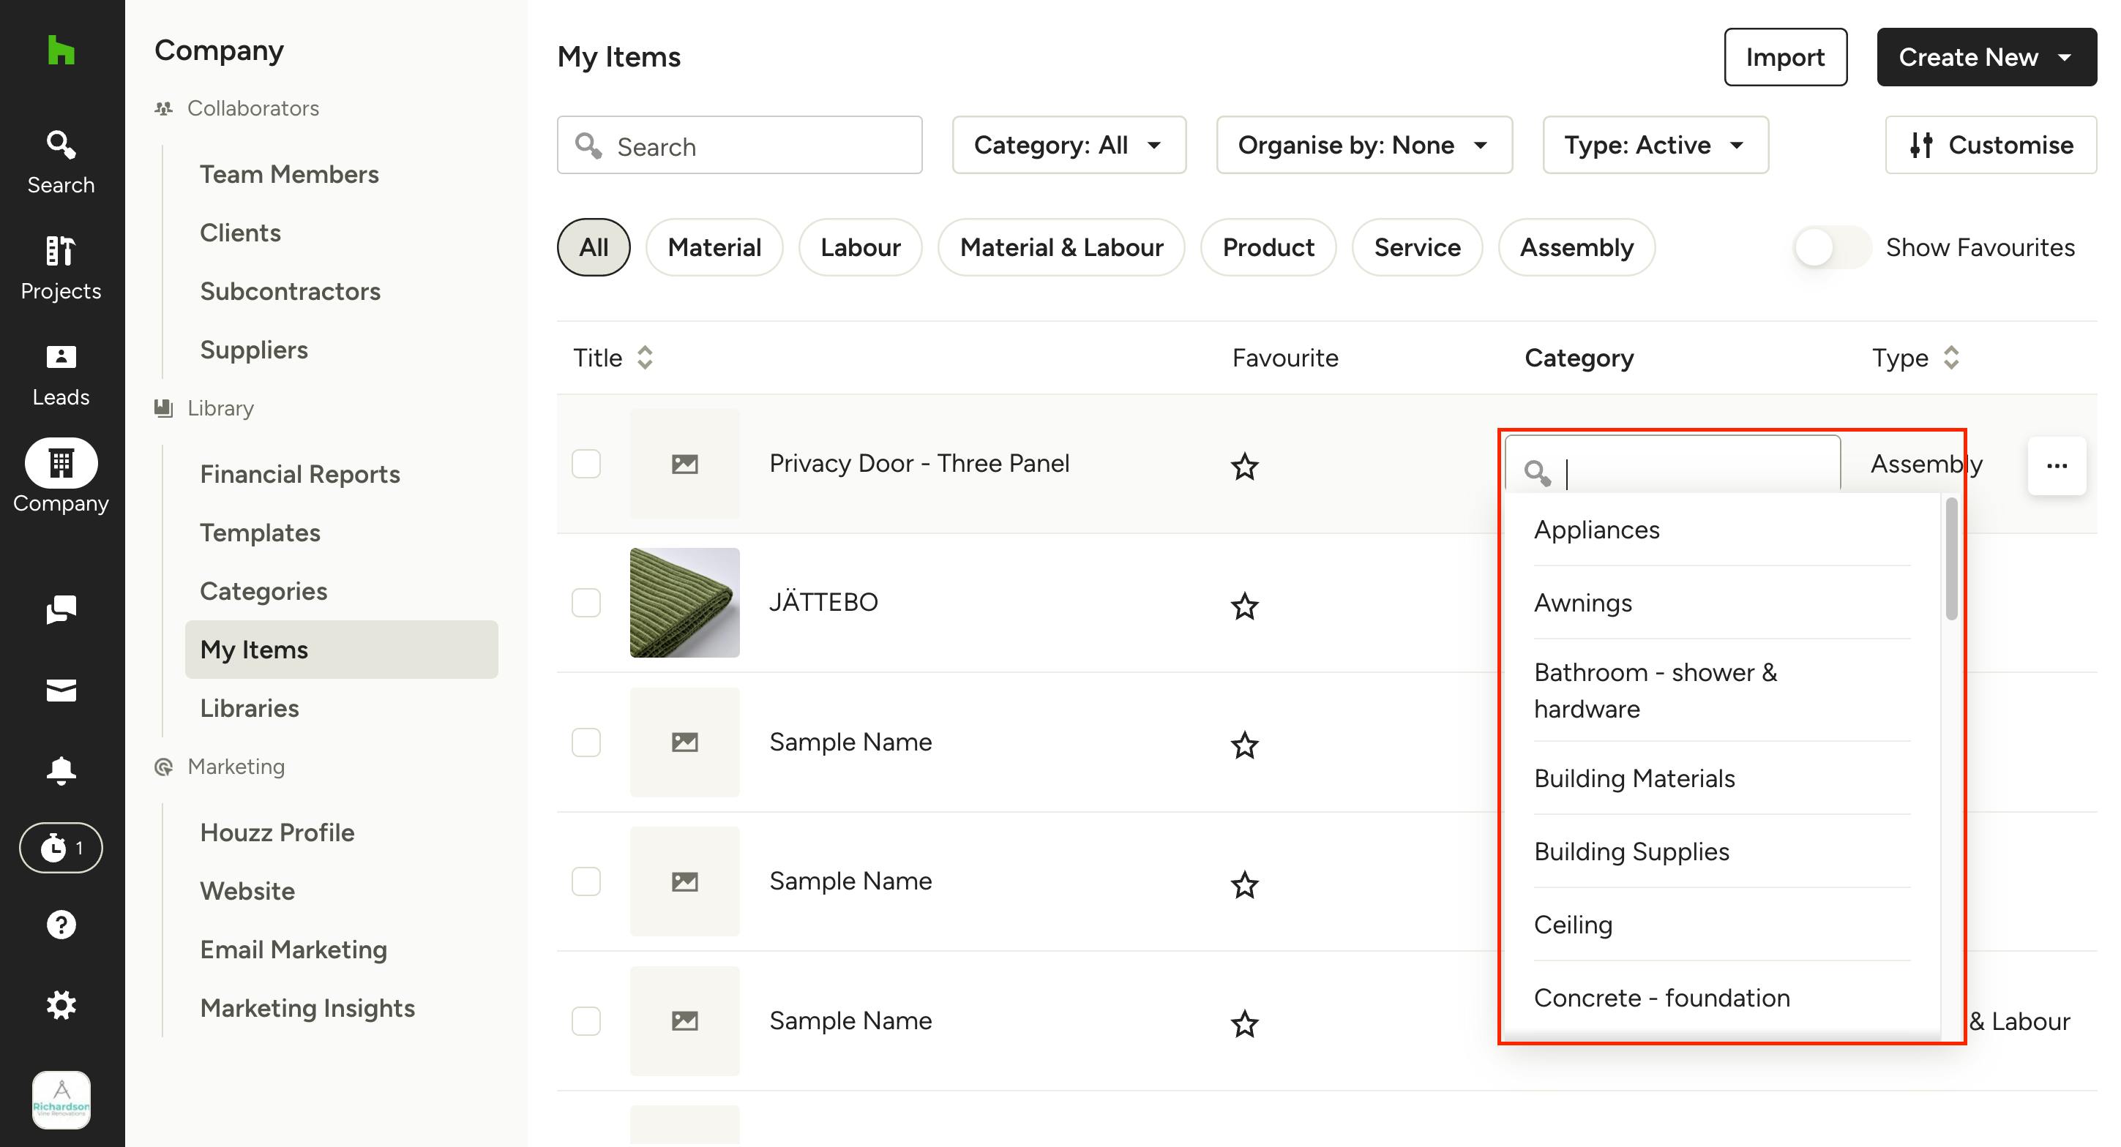Filter items by Assembly

tap(1576, 248)
